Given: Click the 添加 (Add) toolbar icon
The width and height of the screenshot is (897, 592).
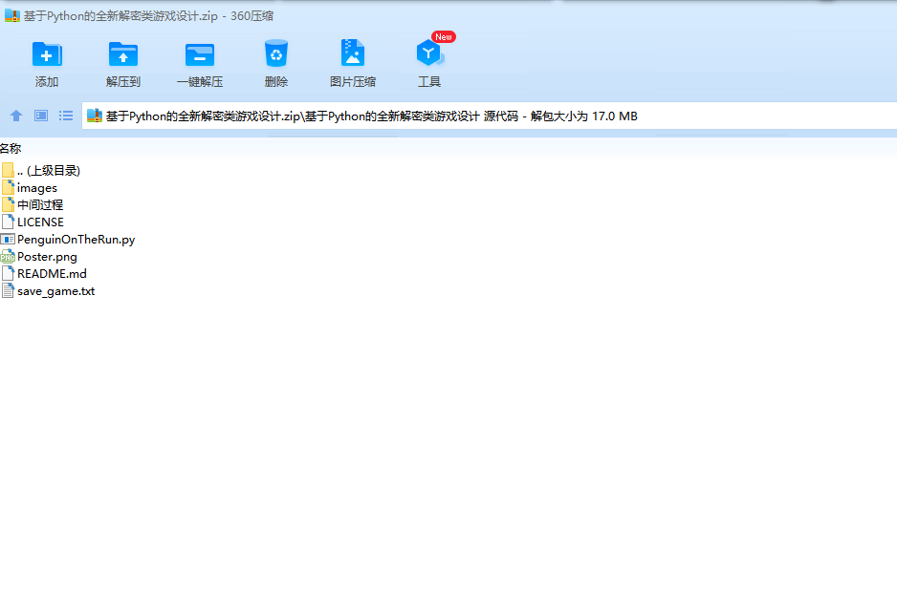Looking at the screenshot, I should pos(47,54).
